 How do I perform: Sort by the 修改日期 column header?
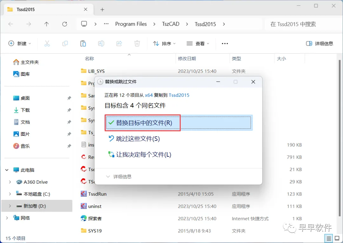(x=187, y=59)
